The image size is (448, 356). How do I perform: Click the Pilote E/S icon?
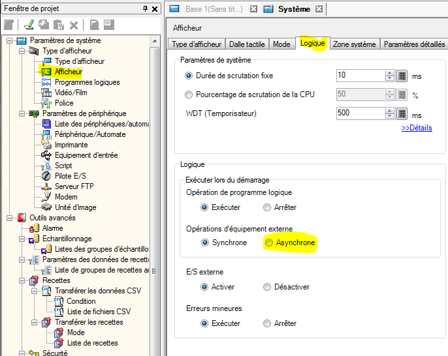[x=46, y=176]
